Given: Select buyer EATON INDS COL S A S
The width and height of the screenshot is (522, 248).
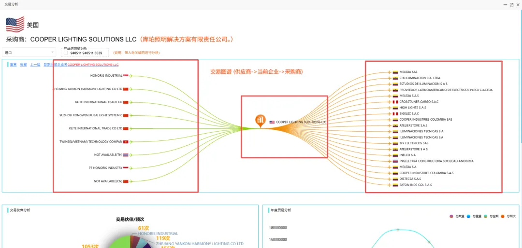Looking at the screenshot, I should tap(416, 185).
